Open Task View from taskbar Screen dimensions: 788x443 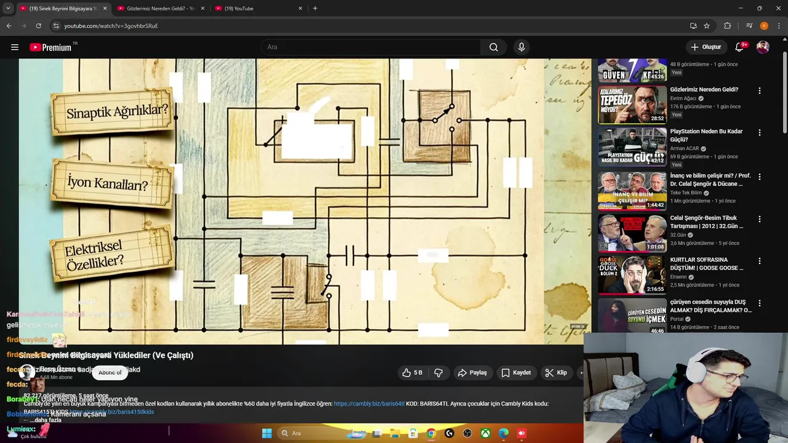377,433
